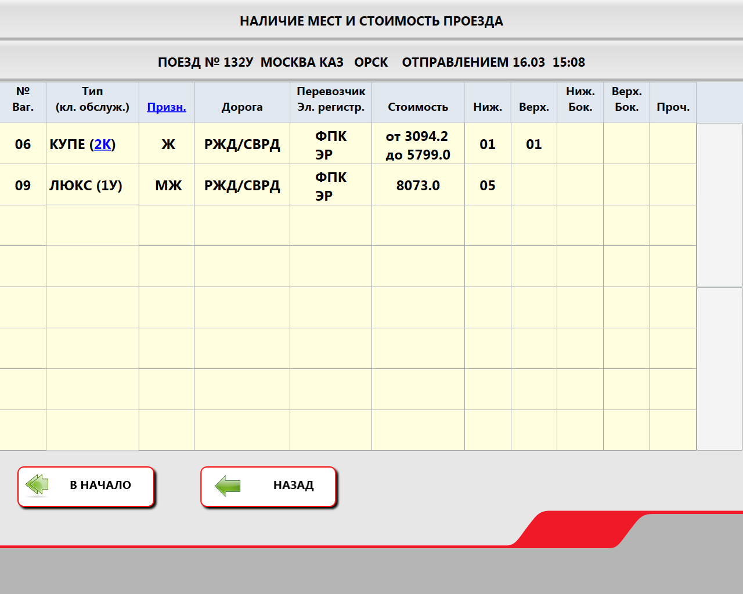The height and width of the screenshot is (594, 743).
Task: Click the Ж attribute in wagon 06 row
Action: click(x=168, y=144)
